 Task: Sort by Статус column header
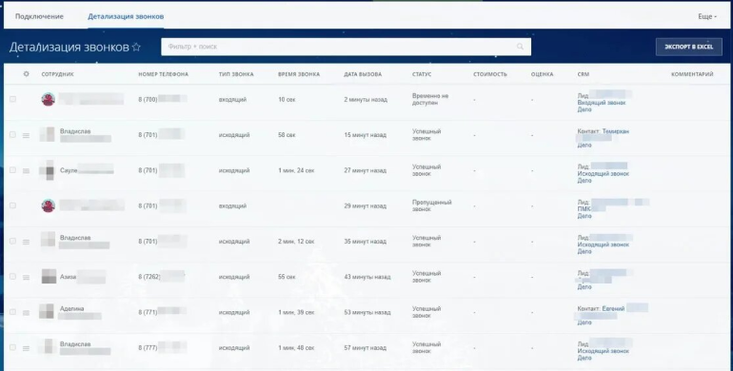(422, 74)
